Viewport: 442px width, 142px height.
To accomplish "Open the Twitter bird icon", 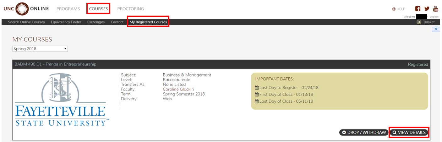I will point(427,9).
